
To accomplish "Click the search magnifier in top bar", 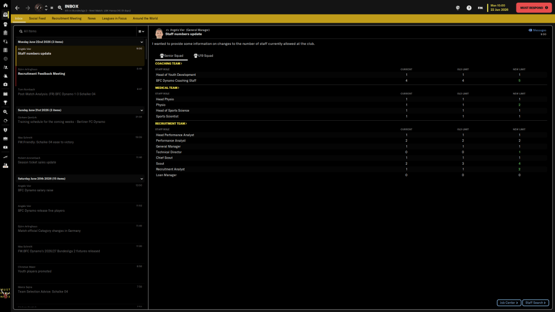I will pyautogui.click(x=60, y=8).
